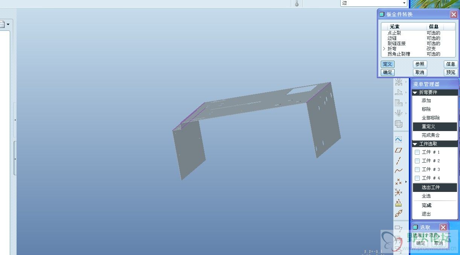
Task: Click the greyed stepped wall icon
Action: tap(398, 103)
